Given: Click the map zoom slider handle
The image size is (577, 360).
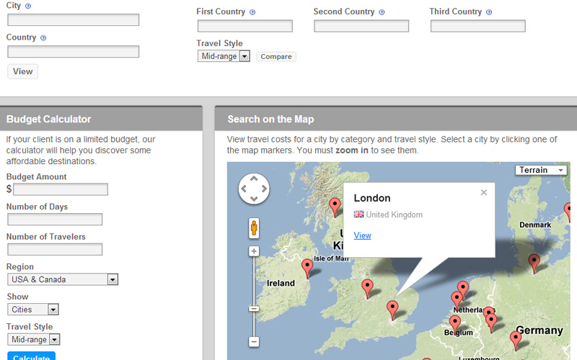Looking at the screenshot, I should pos(254,309).
